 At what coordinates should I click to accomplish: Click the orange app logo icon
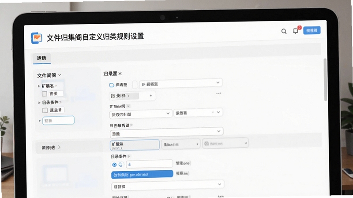37,38
